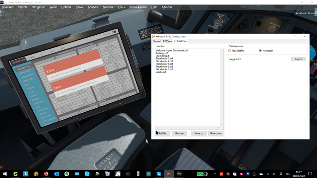Click the horizontal scrollbar right arrow in file list
The height and width of the screenshot is (178, 317).
point(218,128)
